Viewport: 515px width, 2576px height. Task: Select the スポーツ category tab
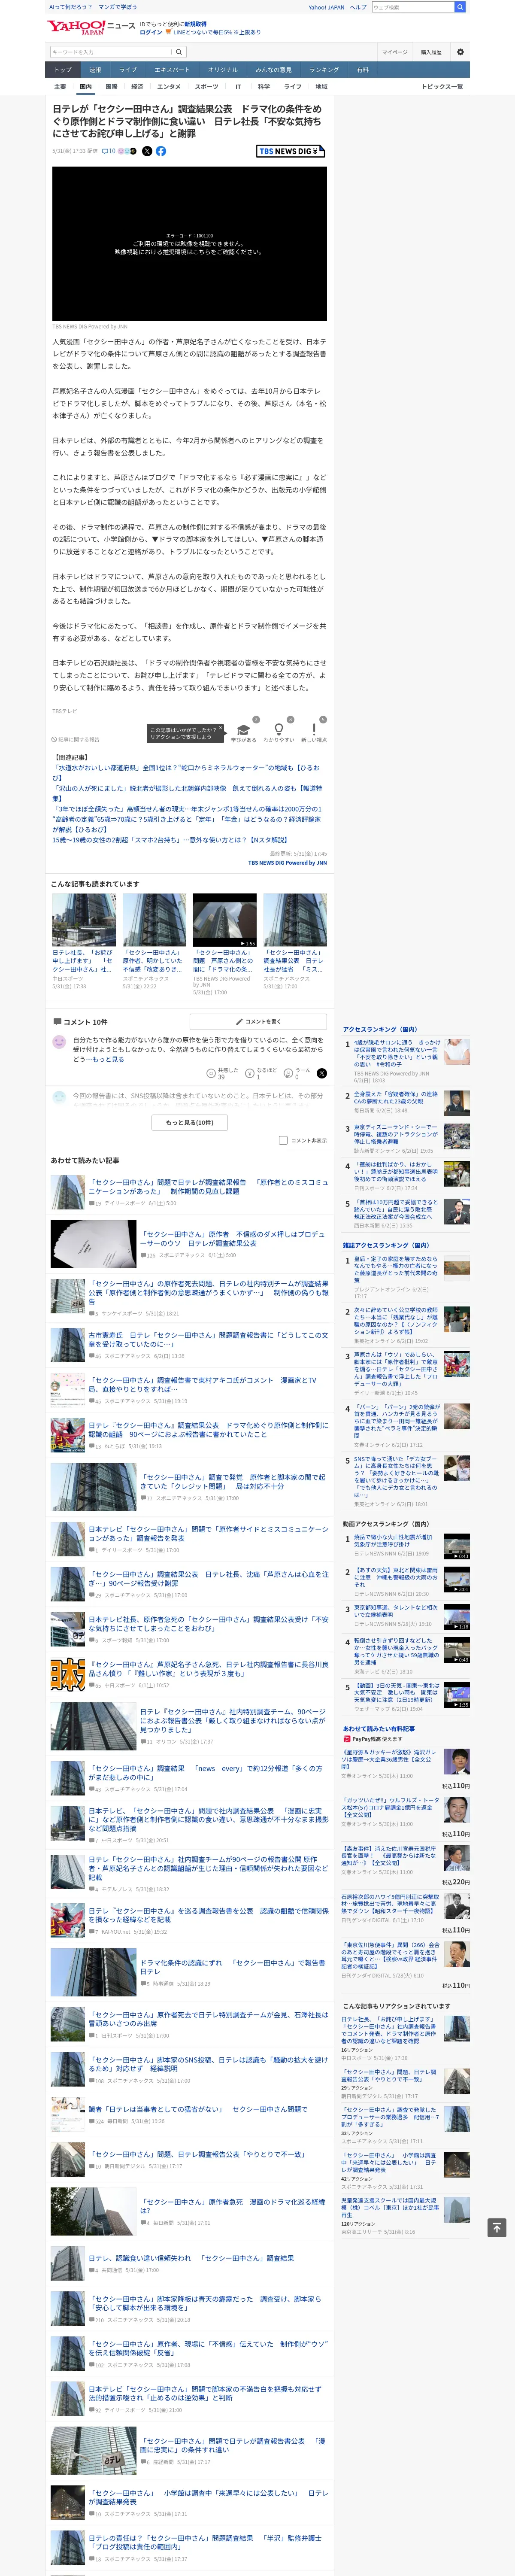pyautogui.click(x=206, y=87)
